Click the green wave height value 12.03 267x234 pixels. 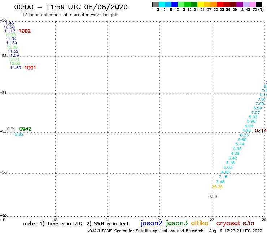pos(15,63)
